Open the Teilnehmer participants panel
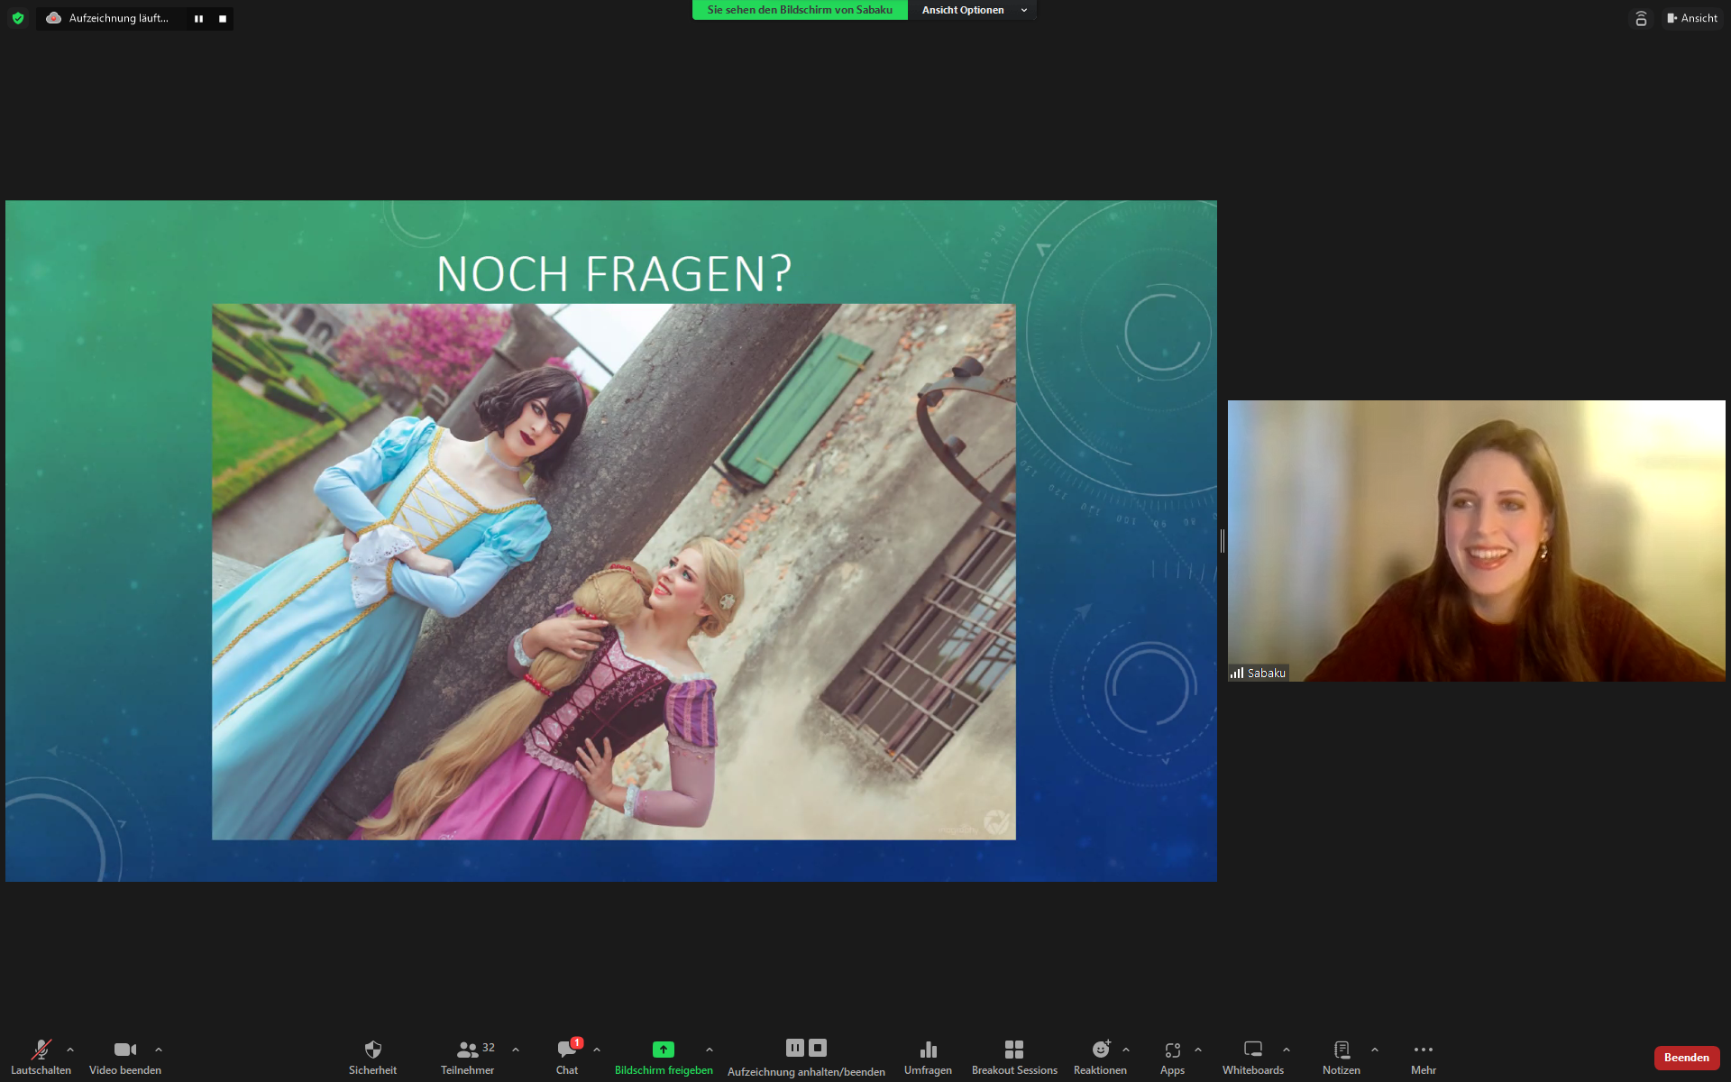The height and width of the screenshot is (1082, 1731). pos(467,1057)
